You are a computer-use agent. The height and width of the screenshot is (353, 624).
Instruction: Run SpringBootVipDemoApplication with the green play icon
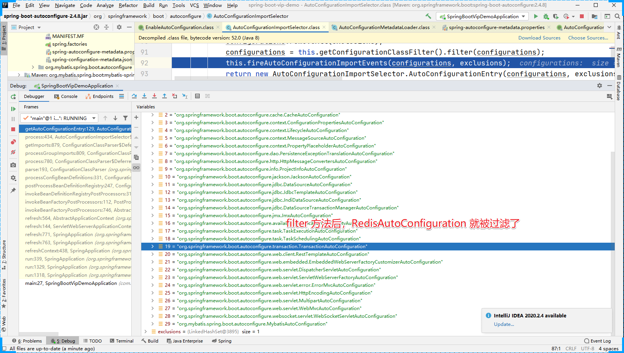coord(536,16)
